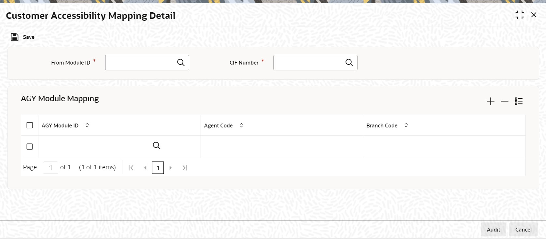Click the Save label
The image size is (546, 239).
29,37
